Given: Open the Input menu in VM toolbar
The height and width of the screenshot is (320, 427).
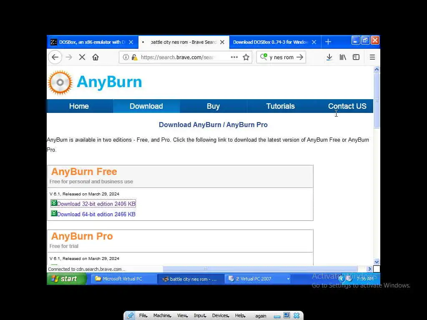Looking at the screenshot, I should [x=200, y=315].
